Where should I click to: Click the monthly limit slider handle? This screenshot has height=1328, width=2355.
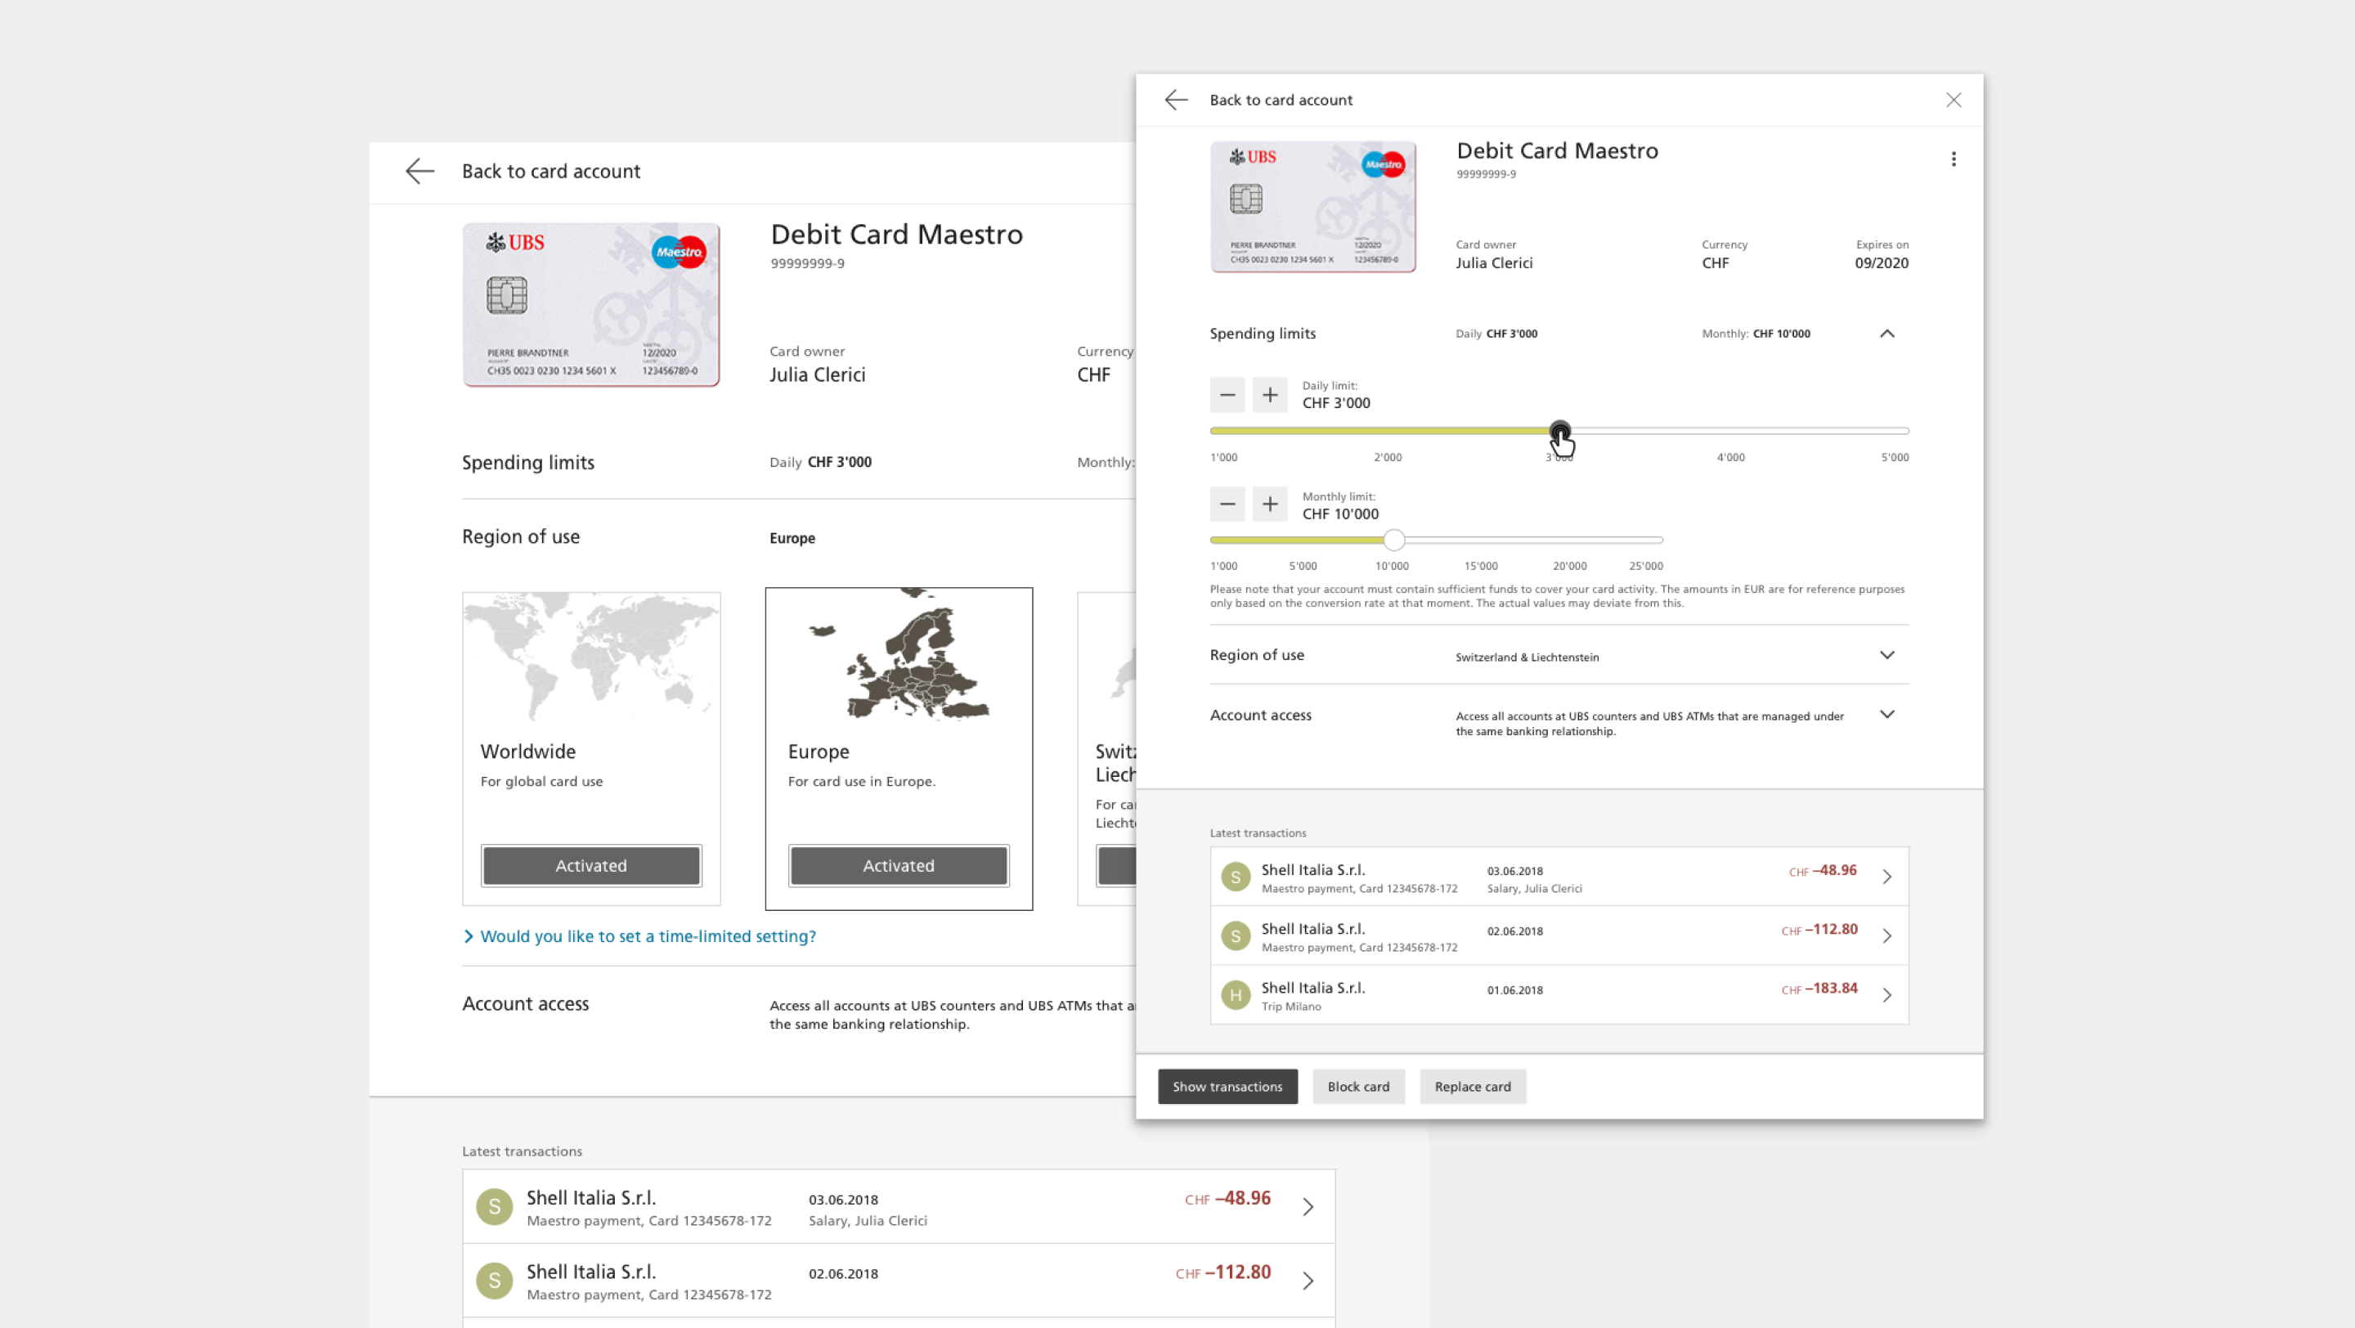pos(1393,541)
